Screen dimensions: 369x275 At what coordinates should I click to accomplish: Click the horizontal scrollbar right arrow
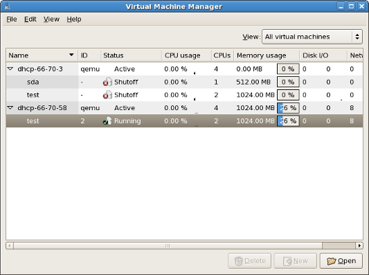coord(359,246)
